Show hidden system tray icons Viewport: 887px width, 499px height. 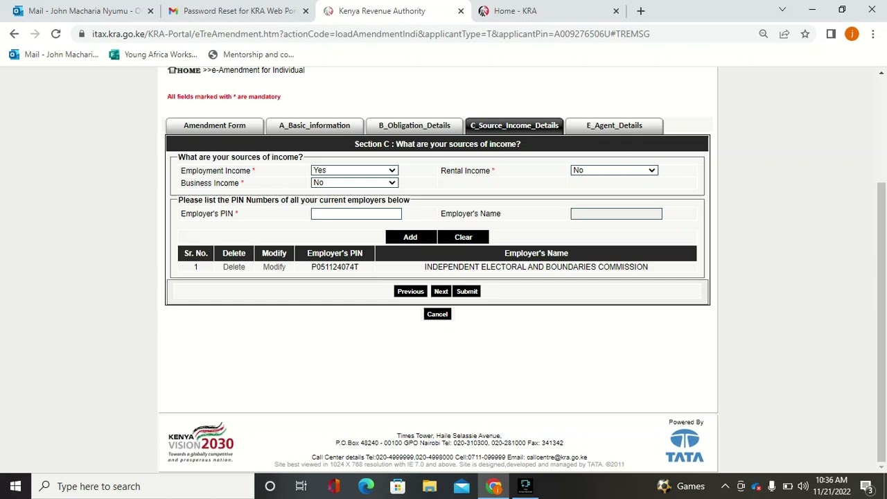(725, 486)
